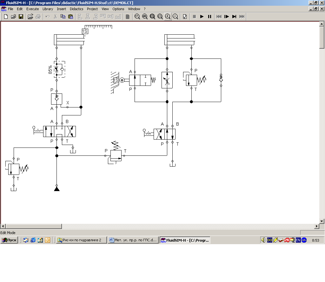Screen dimensions: 325x282
Task: Click the Zoom Out magnifier icon
Action: (175, 17)
